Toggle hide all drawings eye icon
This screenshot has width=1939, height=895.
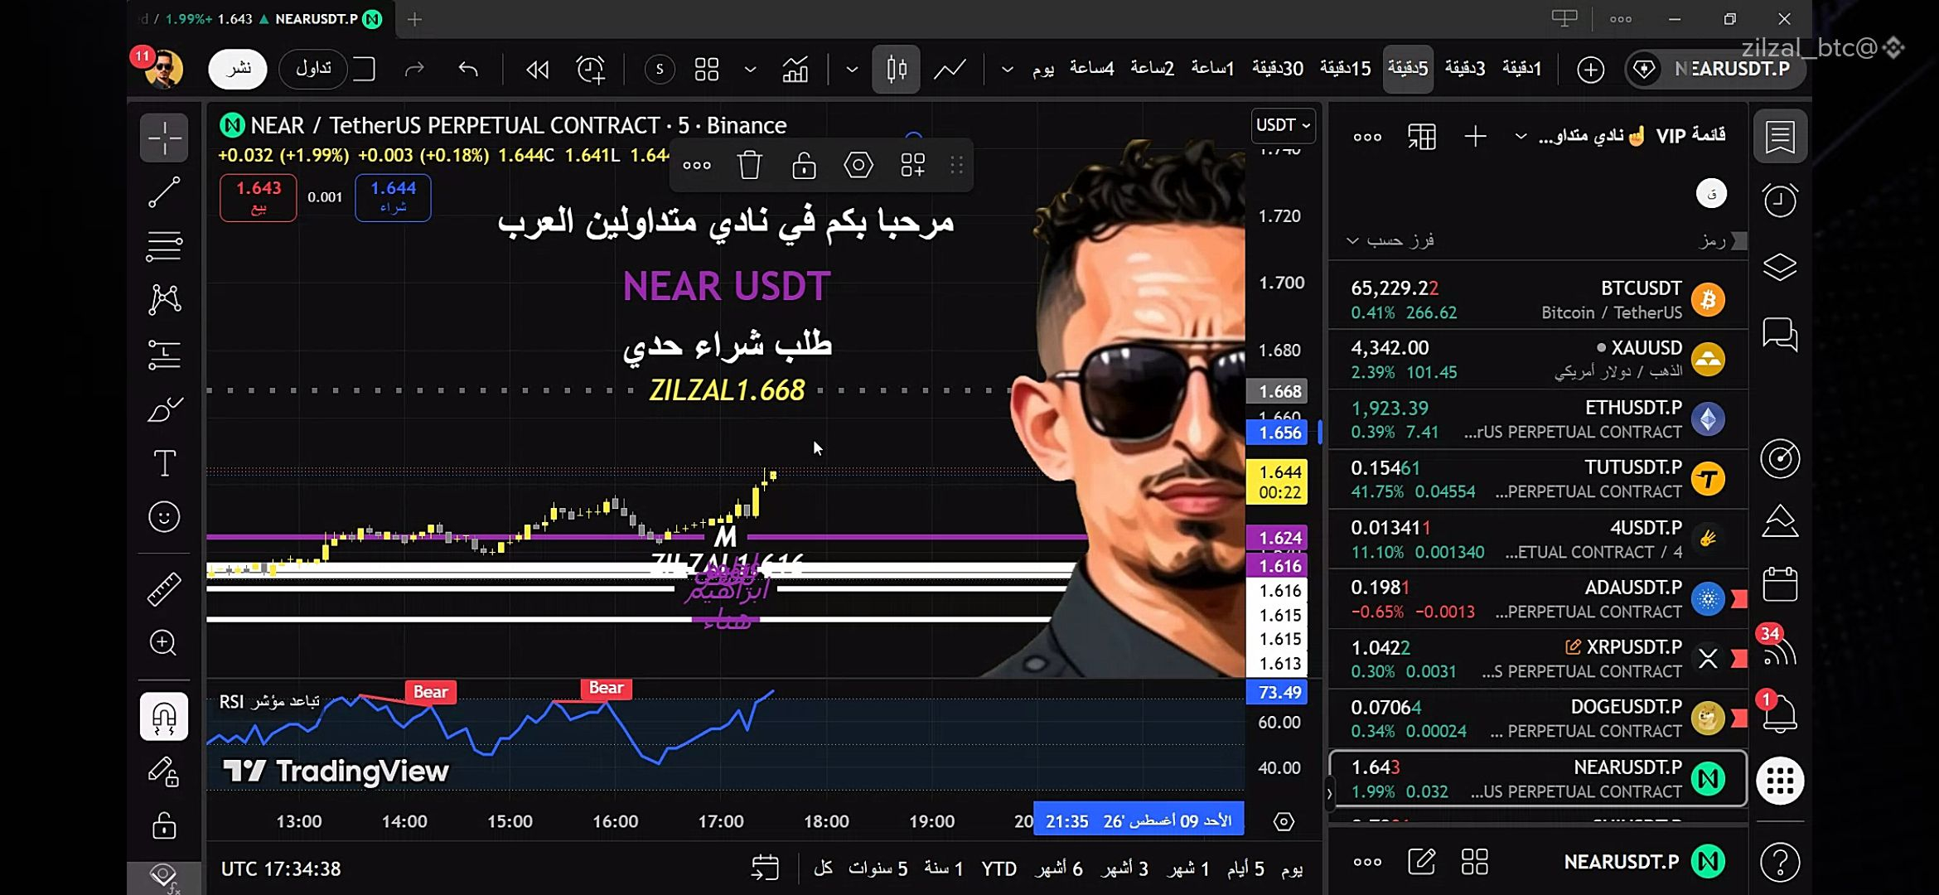pyautogui.click(x=164, y=876)
